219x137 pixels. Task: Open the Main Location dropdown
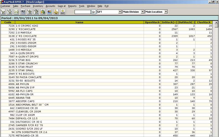tap(166, 12)
